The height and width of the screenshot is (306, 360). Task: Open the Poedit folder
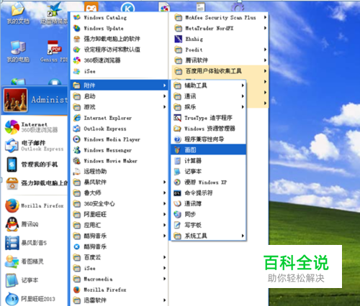220,50
